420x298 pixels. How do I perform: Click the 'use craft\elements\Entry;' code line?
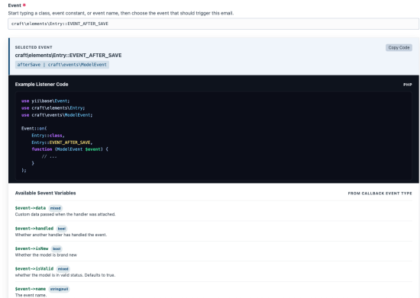[53, 108]
